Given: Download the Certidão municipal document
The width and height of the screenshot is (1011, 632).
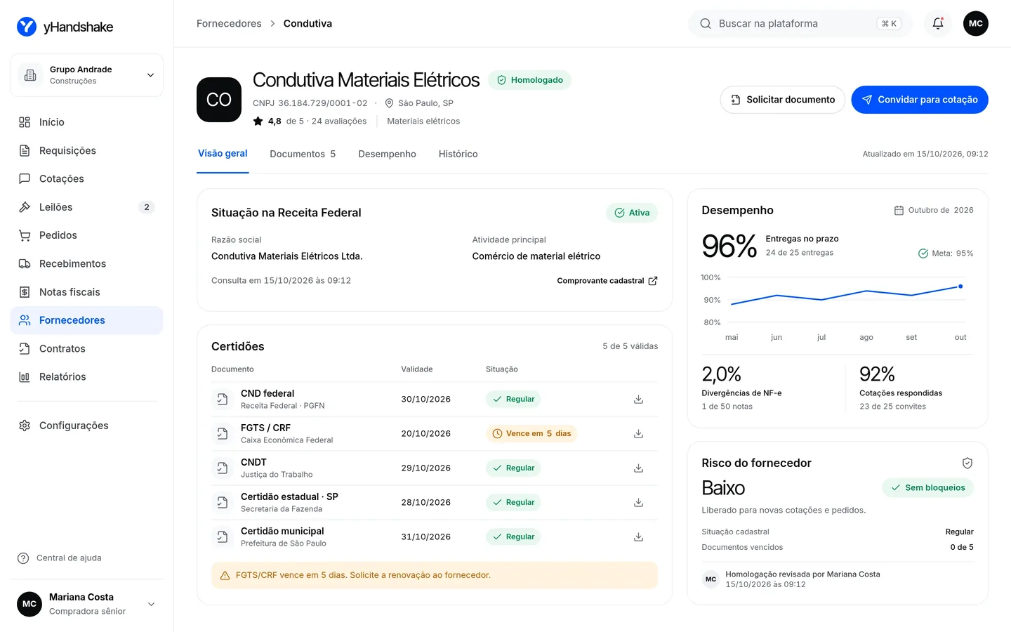Looking at the screenshot, I should pos(638,536).
